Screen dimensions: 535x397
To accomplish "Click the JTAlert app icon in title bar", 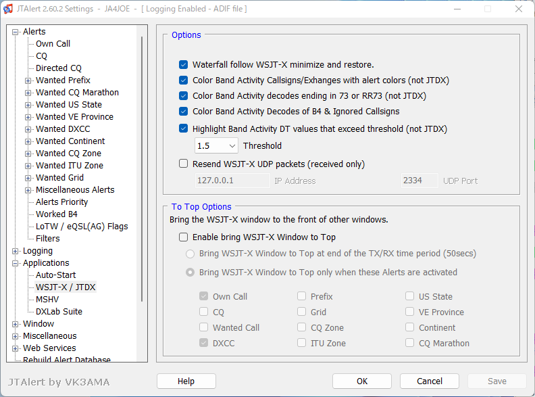I will coord(7,9).
